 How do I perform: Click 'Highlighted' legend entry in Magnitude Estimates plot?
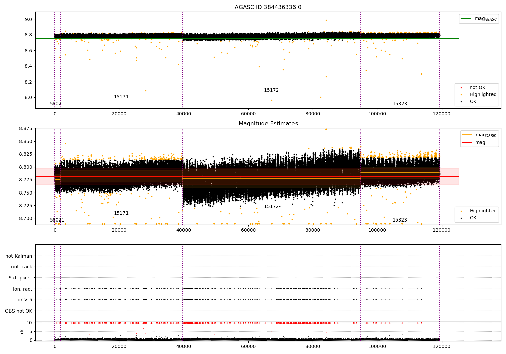click(x=483, y=211)
